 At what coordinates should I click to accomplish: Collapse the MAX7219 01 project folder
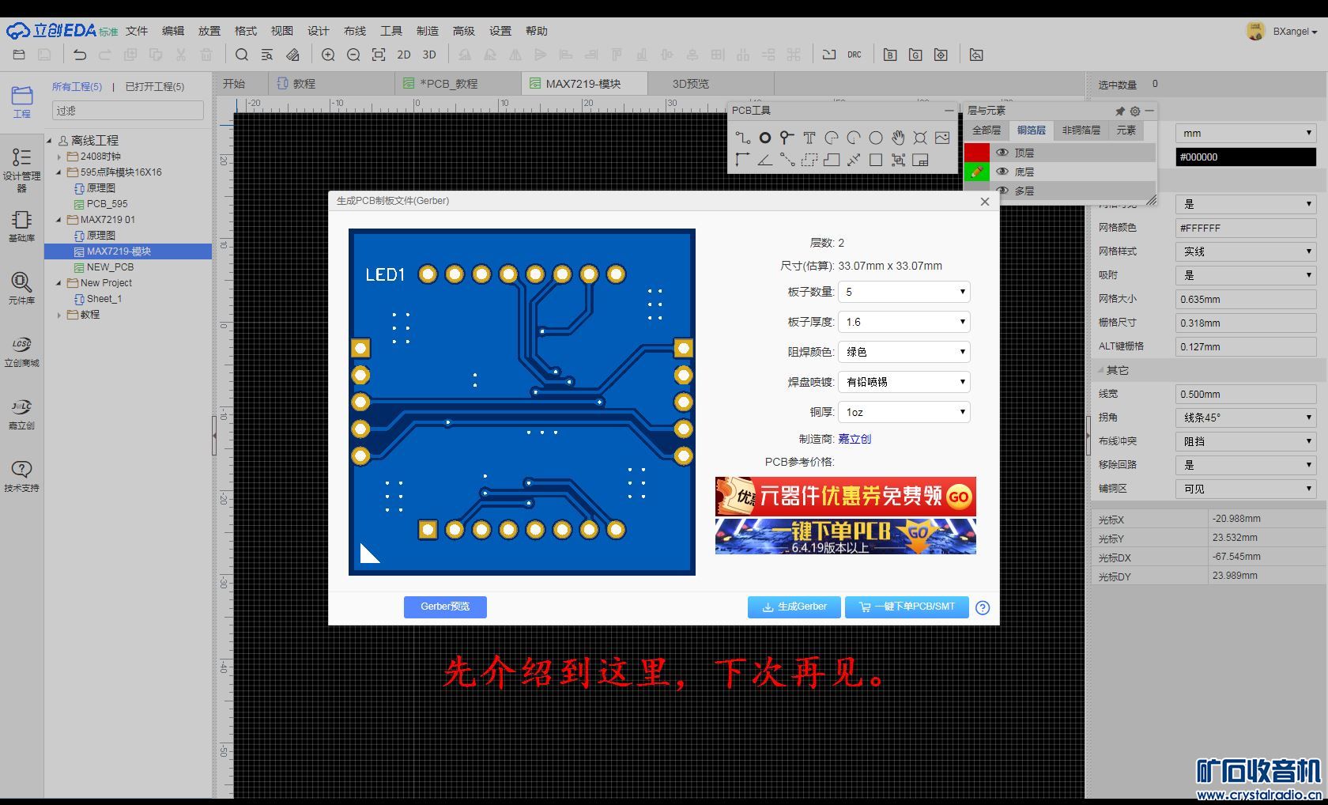[58, 220]
